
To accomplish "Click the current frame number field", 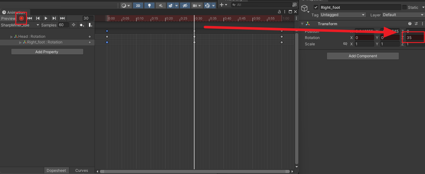I will point(88,18).
